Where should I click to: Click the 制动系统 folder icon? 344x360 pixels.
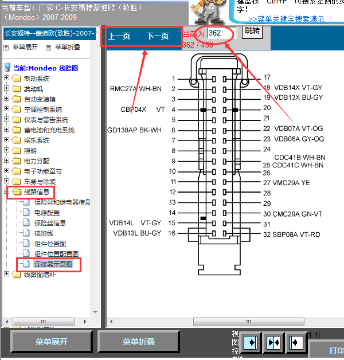[17, 79]
